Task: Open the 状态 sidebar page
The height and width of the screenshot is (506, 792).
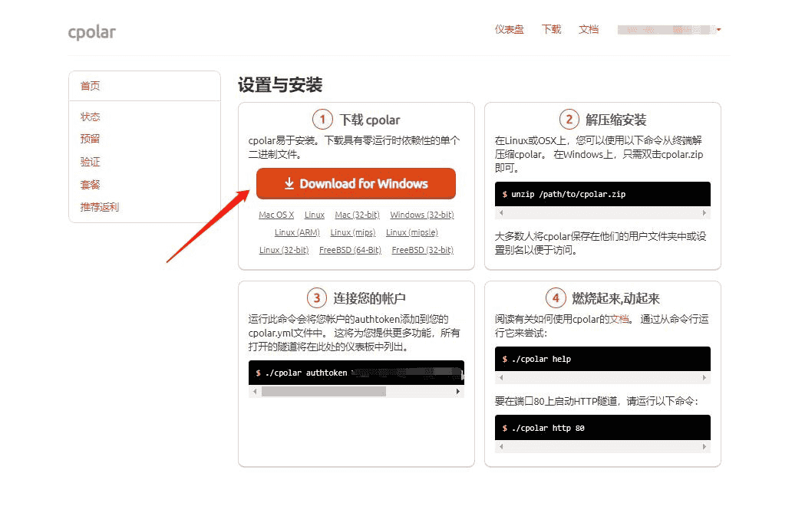Action: [x=90, y=117]
